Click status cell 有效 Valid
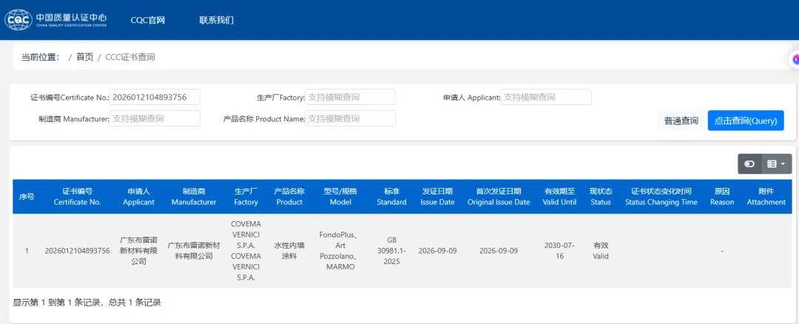The height and width of the screenshot is (324, 799). 601,251
